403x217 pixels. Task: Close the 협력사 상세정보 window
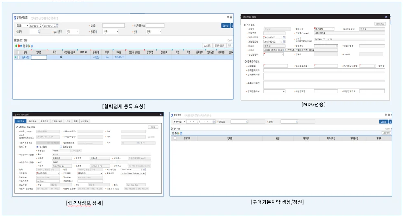(161, 114)
